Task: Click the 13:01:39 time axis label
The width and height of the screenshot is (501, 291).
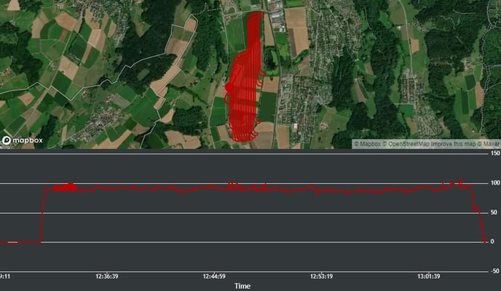Action: [429, 276]
